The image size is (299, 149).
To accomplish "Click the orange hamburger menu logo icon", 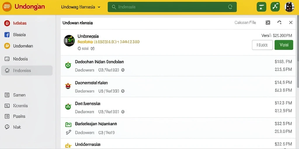I will [7, 7].
